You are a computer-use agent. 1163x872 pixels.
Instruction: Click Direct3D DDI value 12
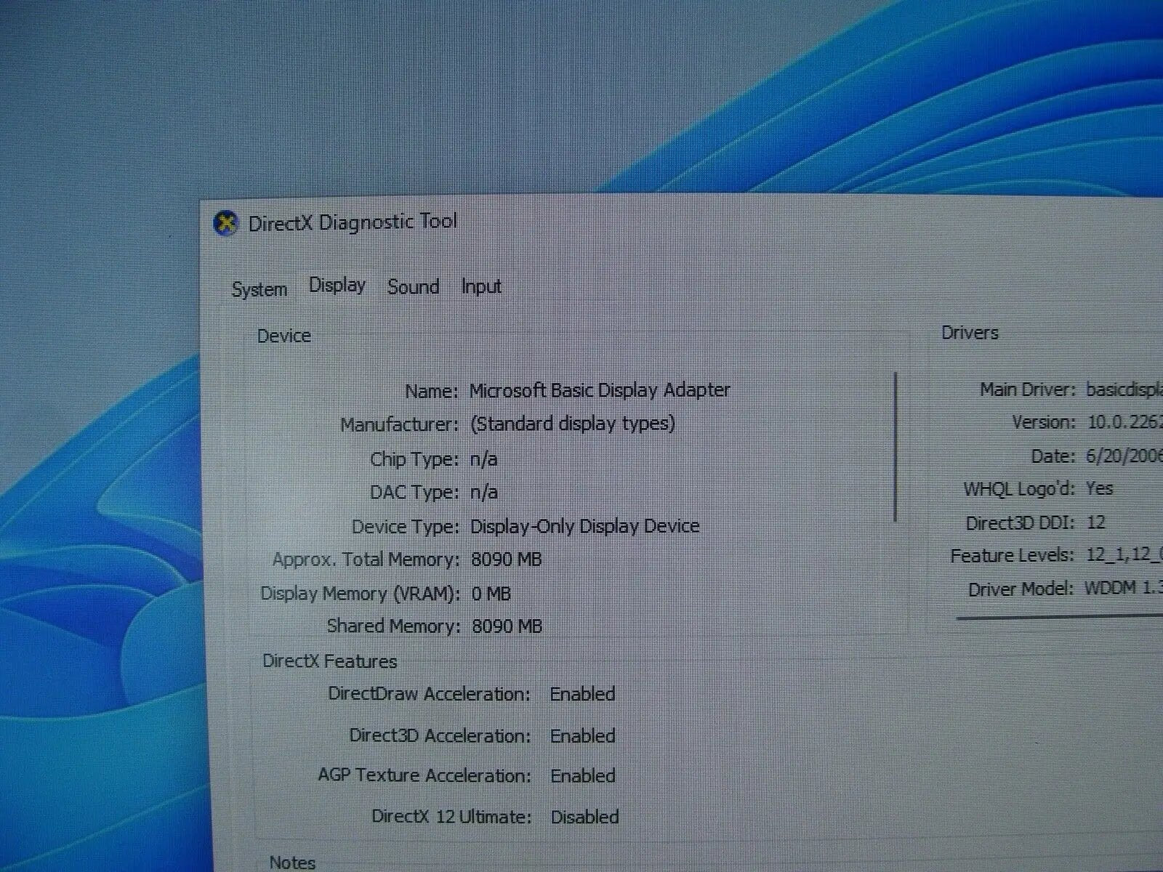pos(1096,522)
